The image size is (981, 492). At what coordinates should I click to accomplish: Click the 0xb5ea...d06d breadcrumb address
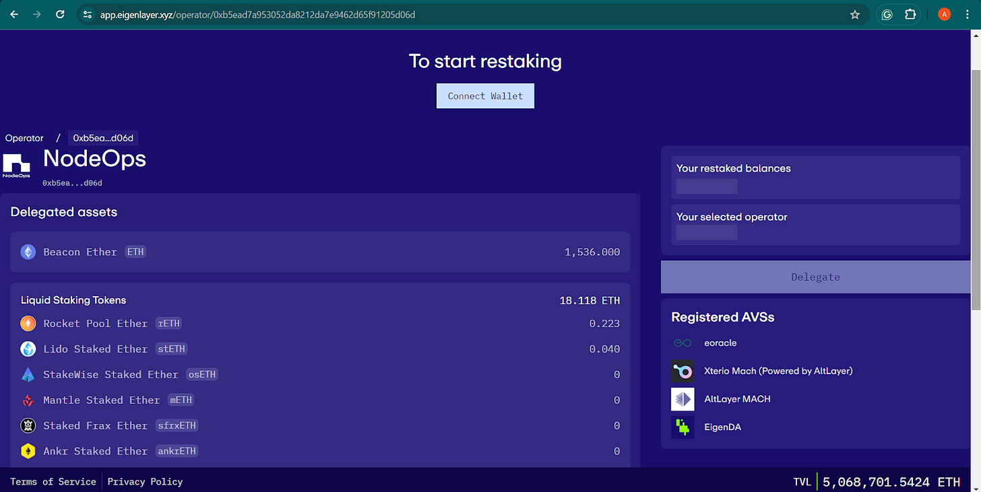[x=103, y=138]
